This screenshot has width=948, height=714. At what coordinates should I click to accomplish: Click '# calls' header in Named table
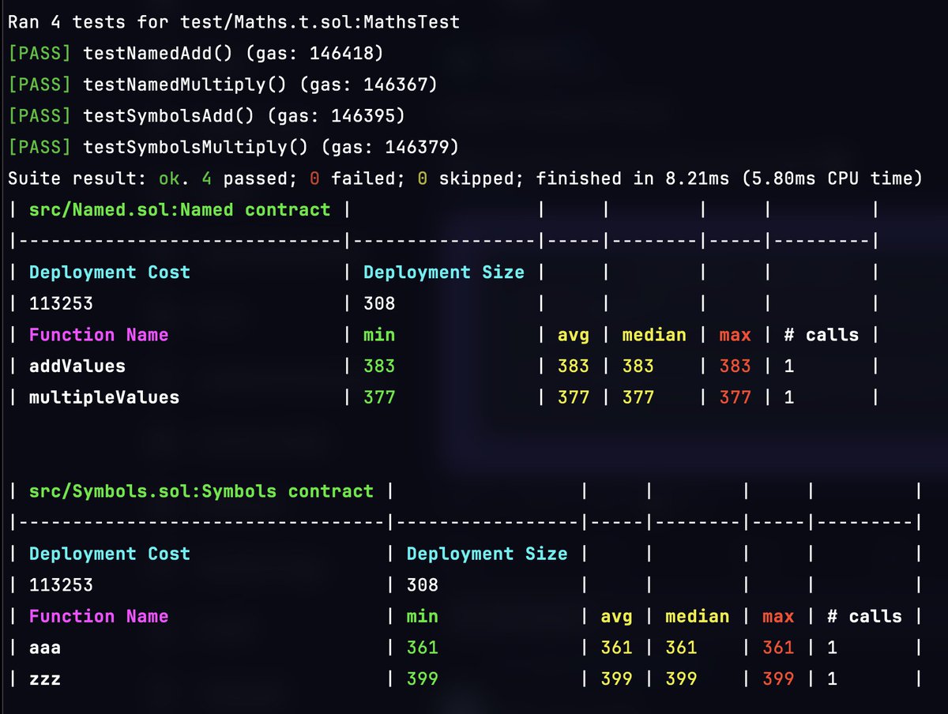(x=821, y=335)
